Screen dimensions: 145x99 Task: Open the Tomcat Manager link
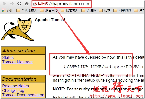point(18,62)
